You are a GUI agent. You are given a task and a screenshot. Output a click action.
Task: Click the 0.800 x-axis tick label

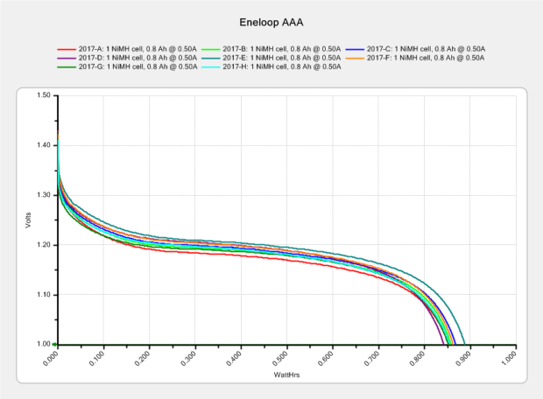[417, 358]
